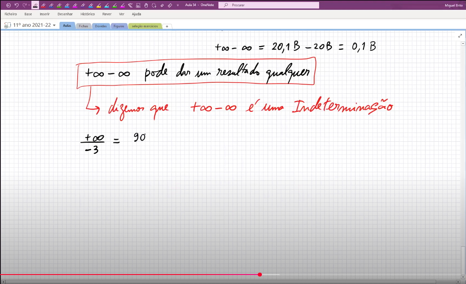Image resolution: width=466 pixels, height=284 pixels.
Task: Select the black pen in the toolbar
Action: [x=35, y=5]
